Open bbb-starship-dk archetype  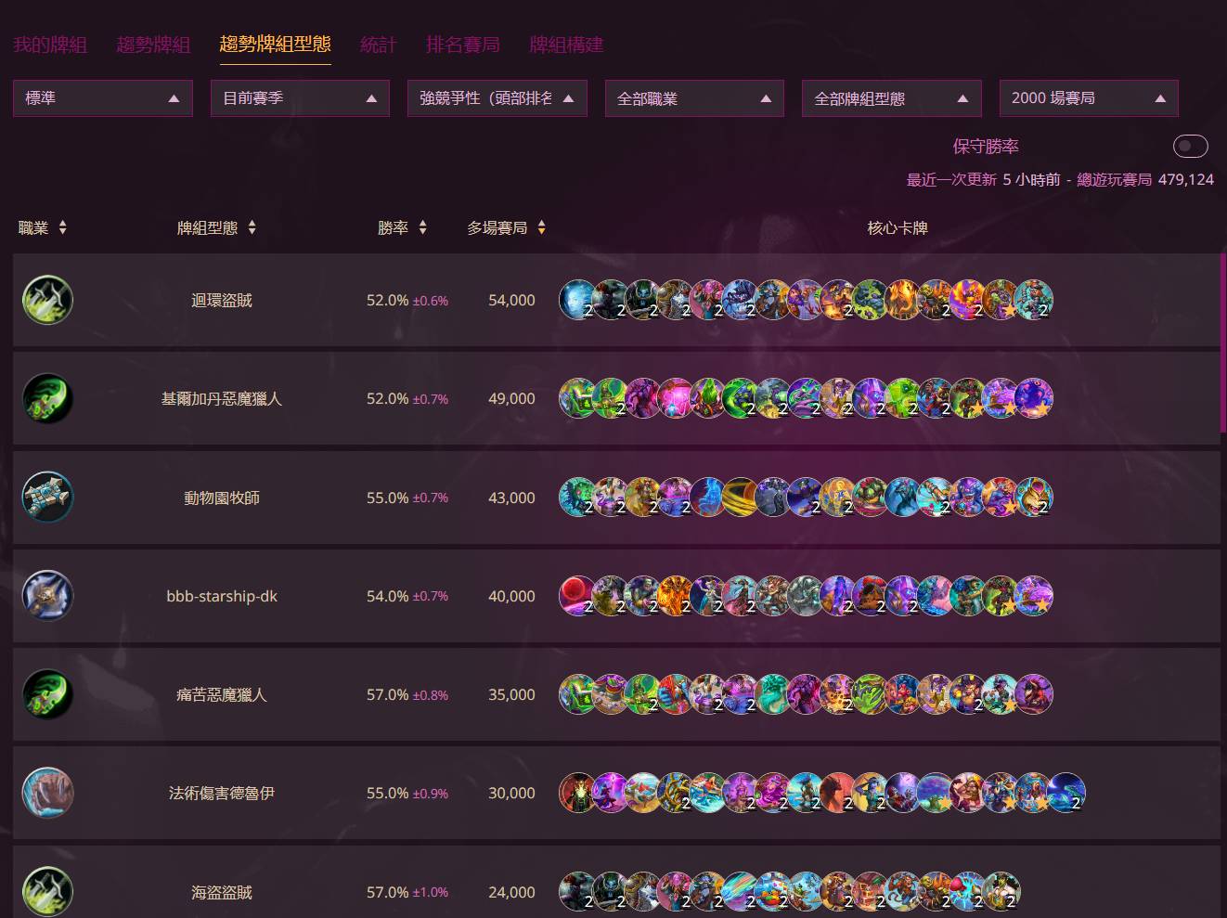pos(222,596)
